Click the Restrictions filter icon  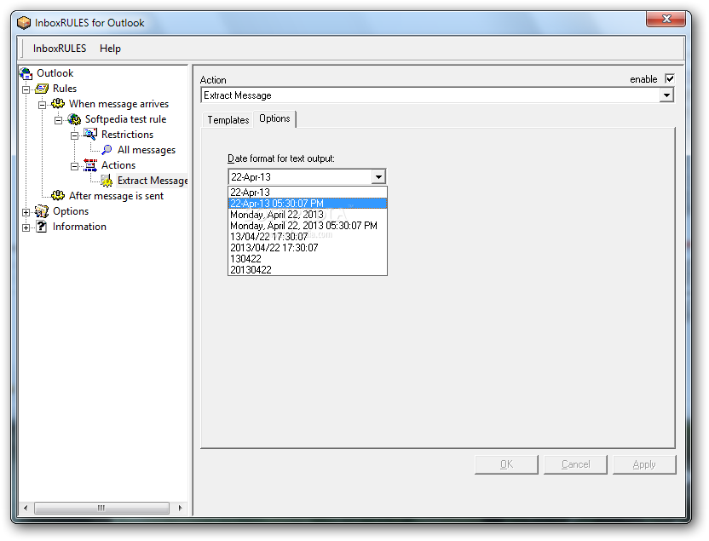click(90, 135)
